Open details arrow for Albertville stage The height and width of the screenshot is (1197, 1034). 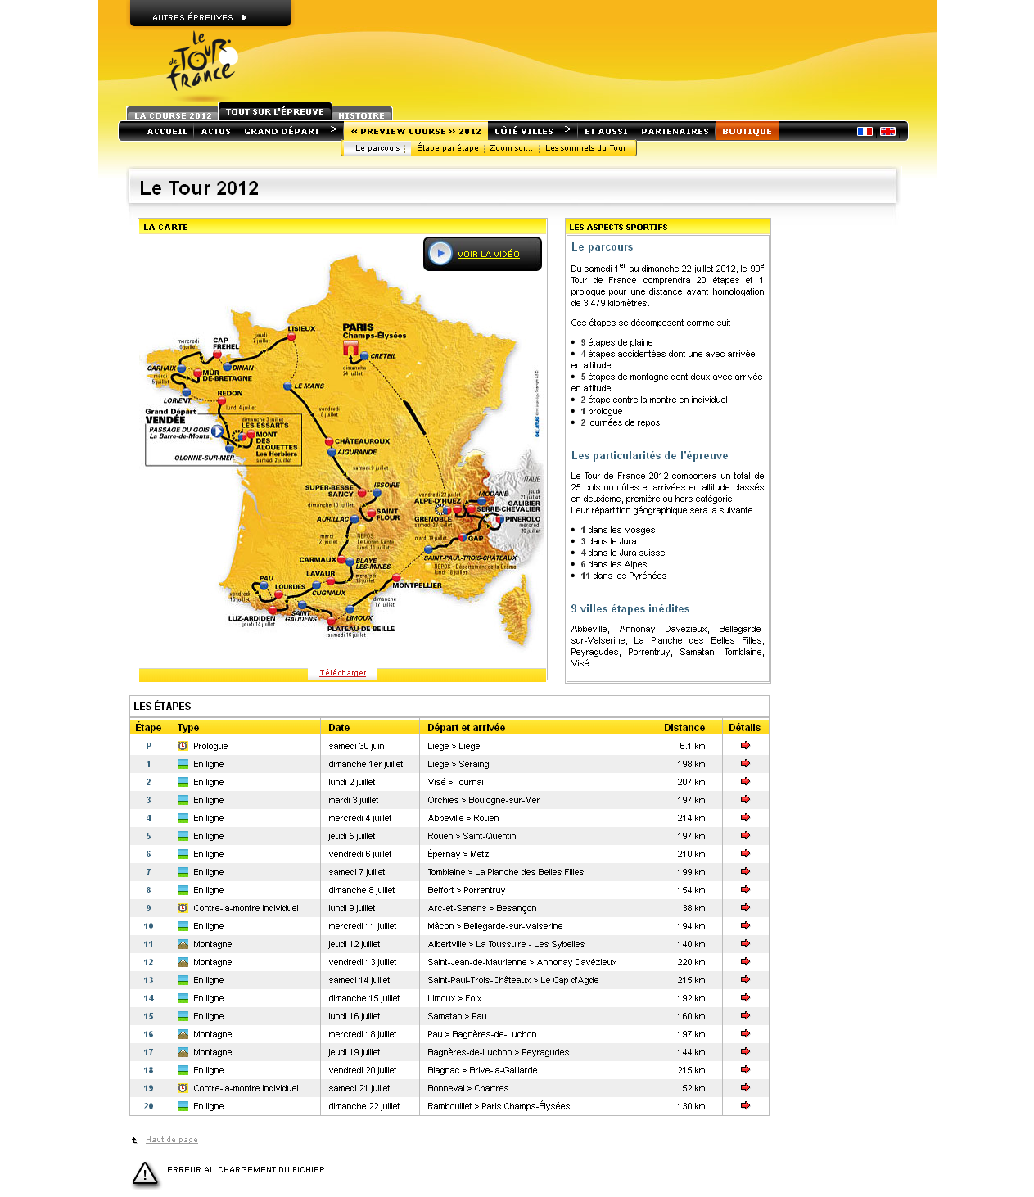coord(745,943)
